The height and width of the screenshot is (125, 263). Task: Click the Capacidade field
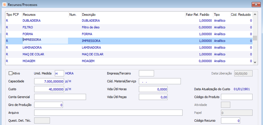49,81
